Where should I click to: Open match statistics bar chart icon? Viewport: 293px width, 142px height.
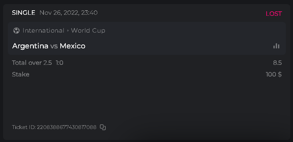click(x=276, y=46)
